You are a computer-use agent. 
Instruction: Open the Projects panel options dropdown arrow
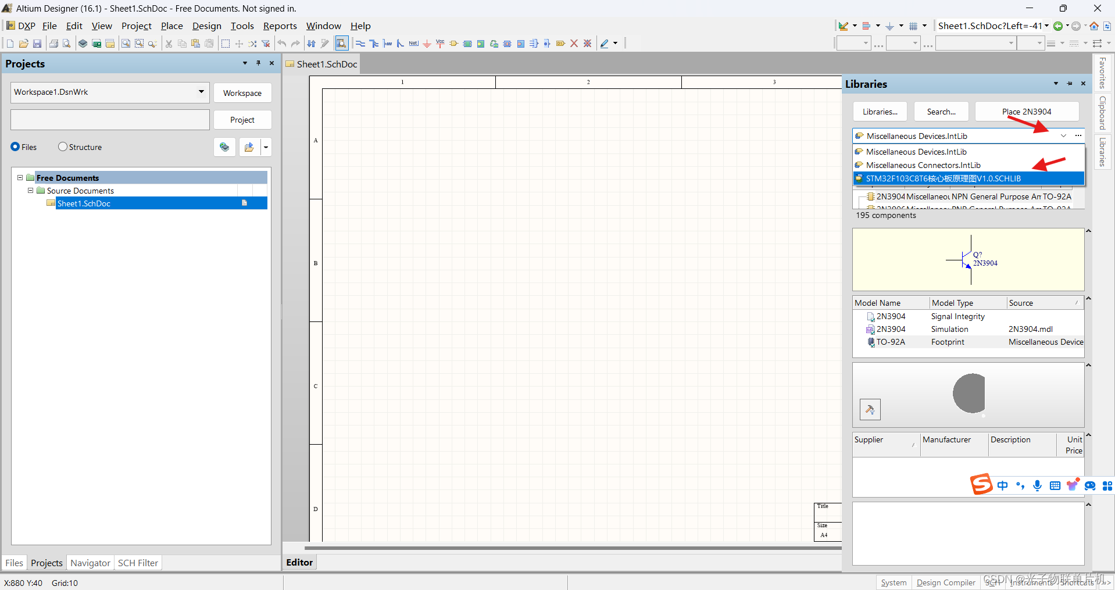(245, 63)
